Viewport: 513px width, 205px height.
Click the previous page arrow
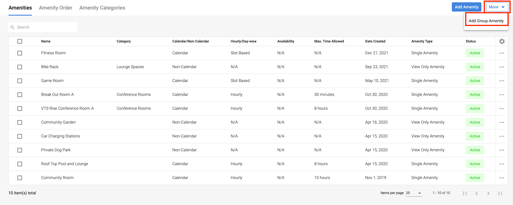(x=477, y=193)
